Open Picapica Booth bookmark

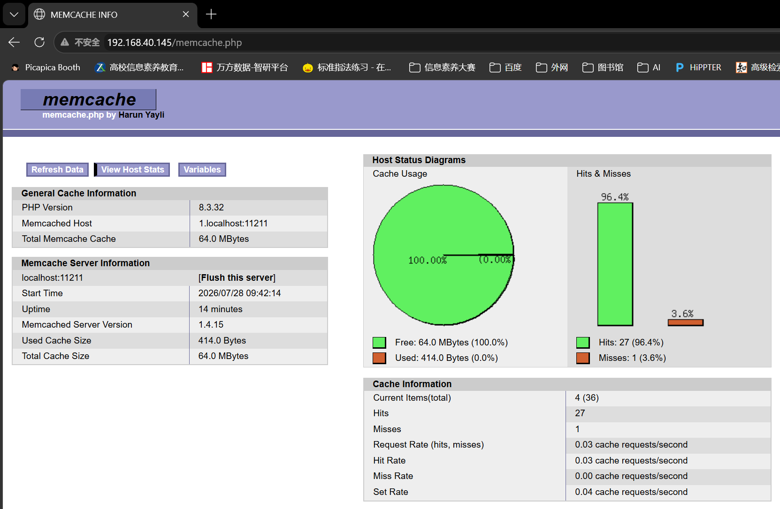[46, 67]
